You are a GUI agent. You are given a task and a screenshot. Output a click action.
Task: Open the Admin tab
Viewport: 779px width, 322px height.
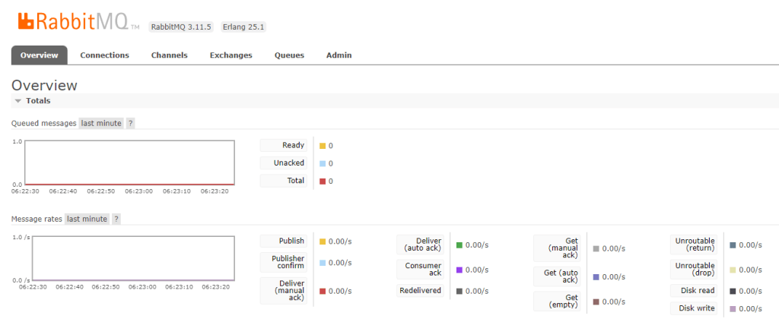click(339, 55)
